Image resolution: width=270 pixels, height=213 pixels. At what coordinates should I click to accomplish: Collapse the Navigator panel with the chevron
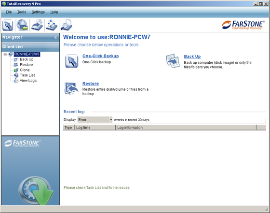point(55,37)
